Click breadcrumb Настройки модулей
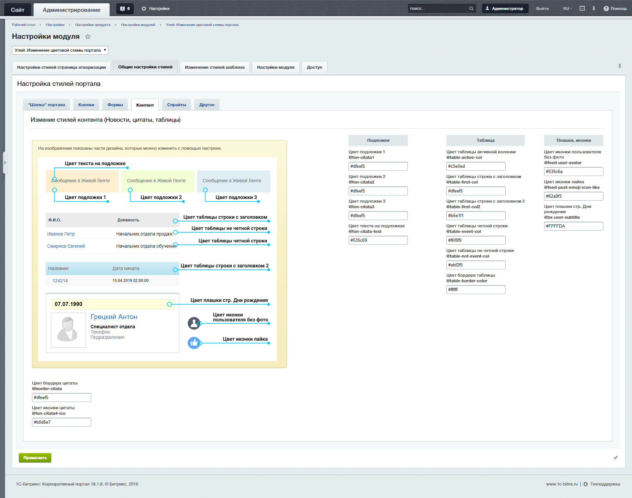 click(x=138, y=25)
